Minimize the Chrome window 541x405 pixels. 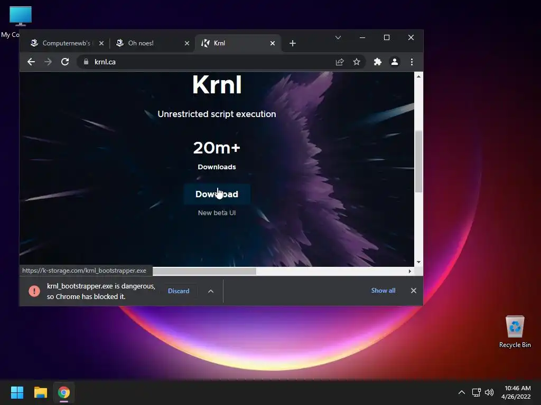click(362, 37)
